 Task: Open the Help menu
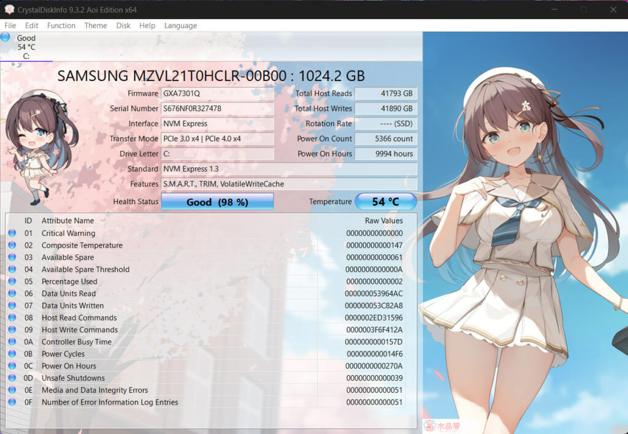click(147, 26)
